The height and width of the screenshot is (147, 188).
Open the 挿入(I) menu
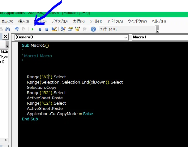[23, 21]
